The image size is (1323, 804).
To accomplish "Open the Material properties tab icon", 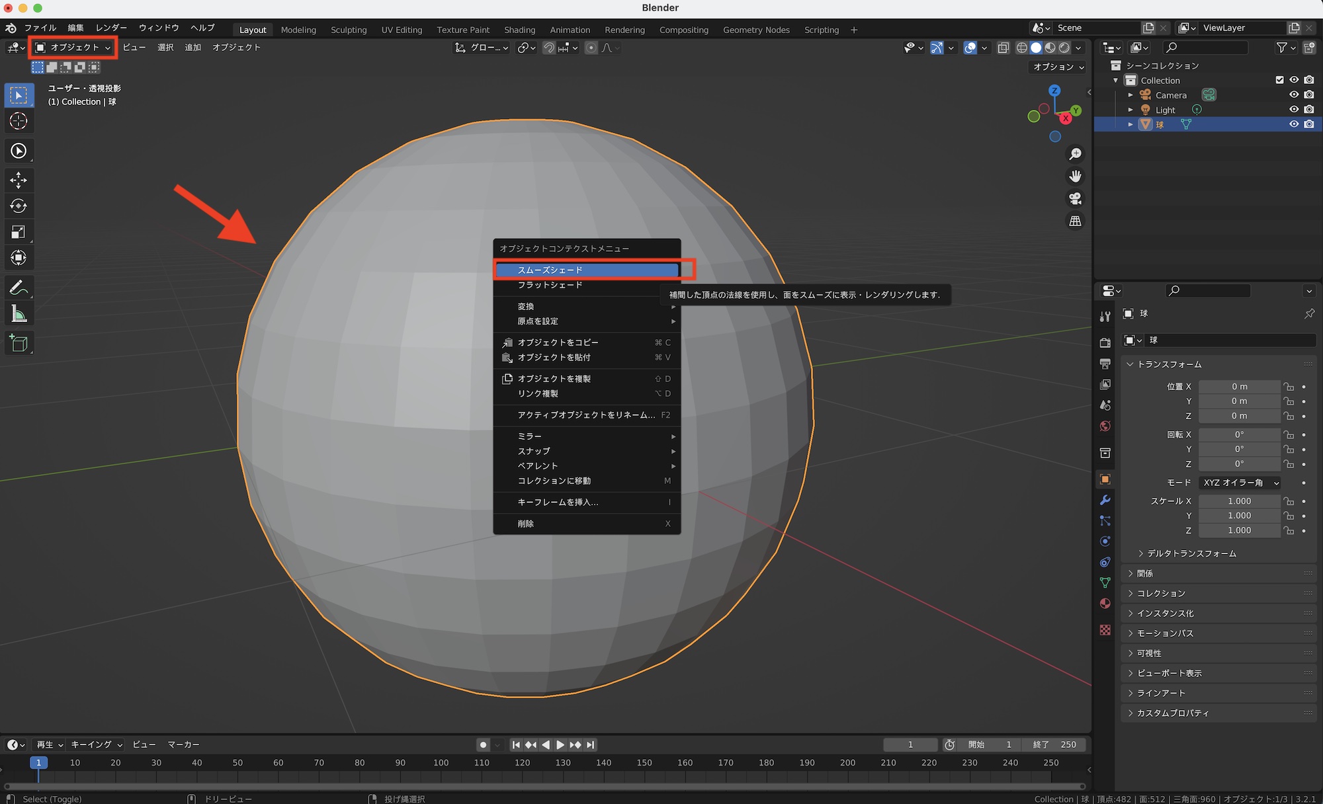I will 1105,603.
